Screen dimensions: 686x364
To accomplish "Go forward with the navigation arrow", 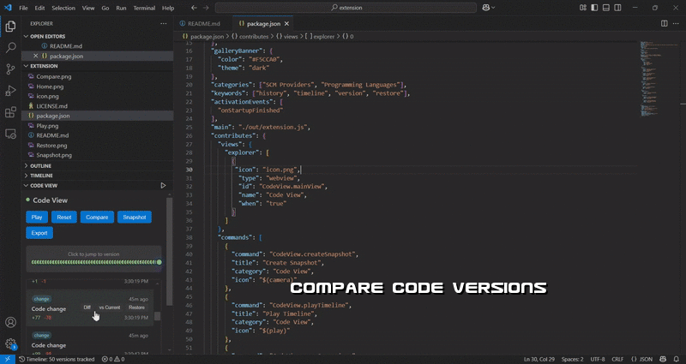I will 206,8.
